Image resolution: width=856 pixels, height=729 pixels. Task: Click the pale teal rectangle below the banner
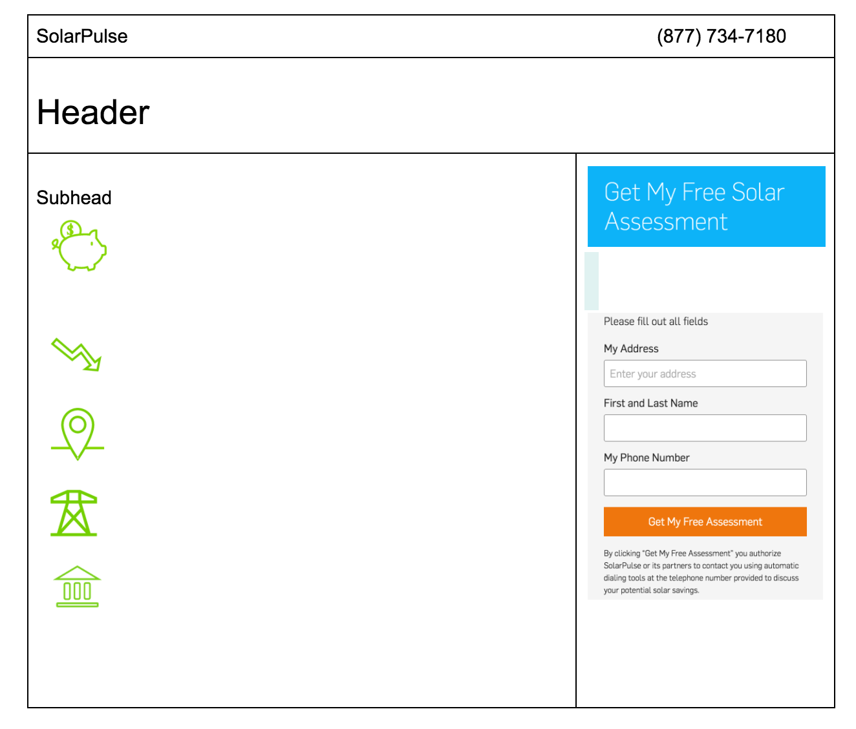click(x=592, y=281)
